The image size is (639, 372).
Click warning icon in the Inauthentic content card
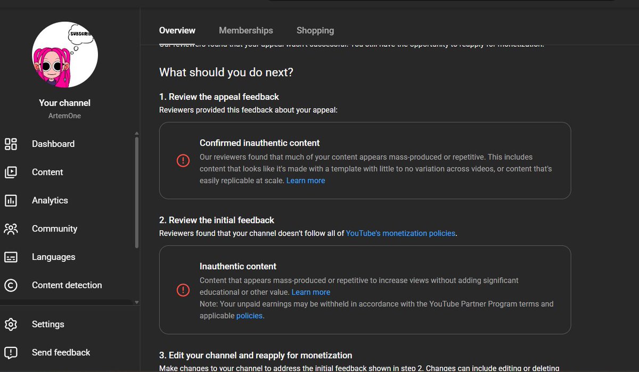click(183, 290)
